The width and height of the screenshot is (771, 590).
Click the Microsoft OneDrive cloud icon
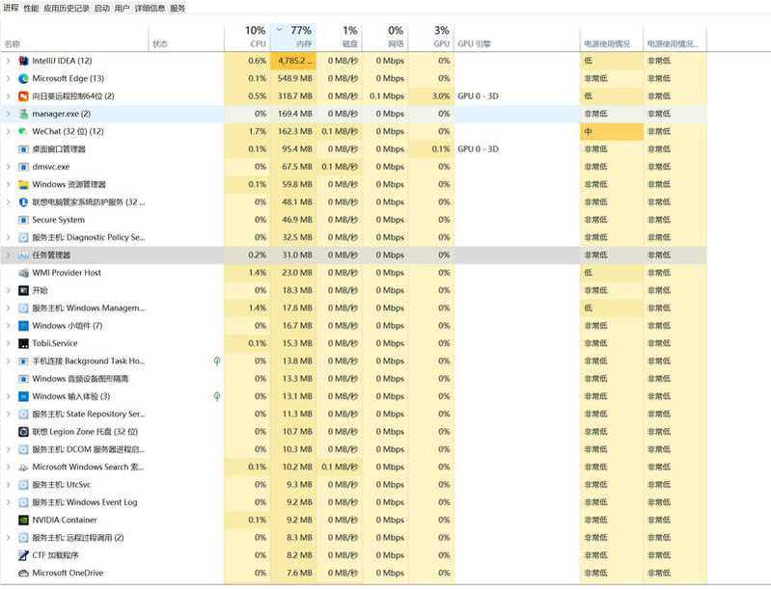pyautogui.click(x=23, y=574)
